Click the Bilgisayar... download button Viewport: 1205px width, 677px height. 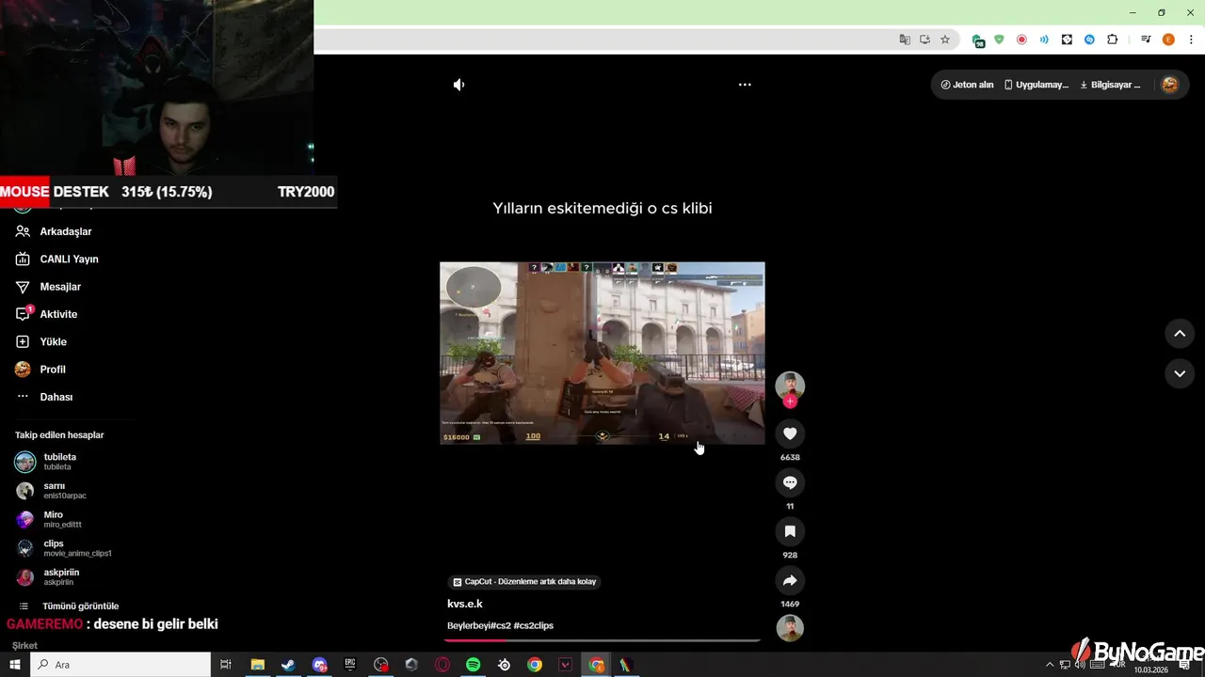click(x=1110, y=85)
